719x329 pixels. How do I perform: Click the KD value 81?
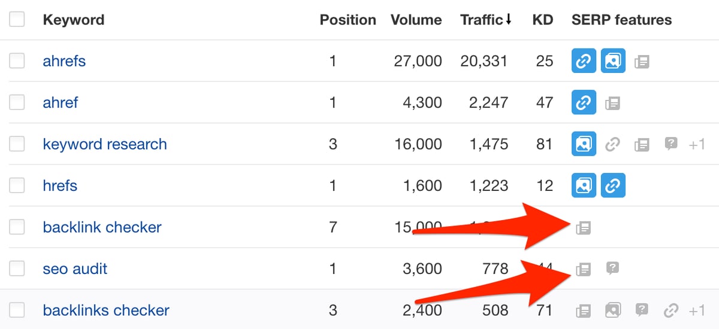(545, 144)
